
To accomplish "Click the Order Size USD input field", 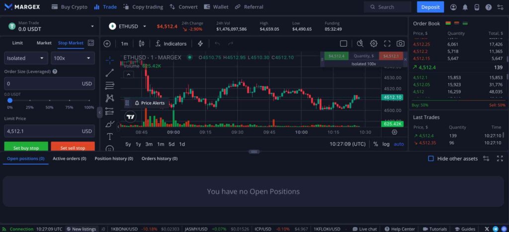I will click(x=49, y=83).
